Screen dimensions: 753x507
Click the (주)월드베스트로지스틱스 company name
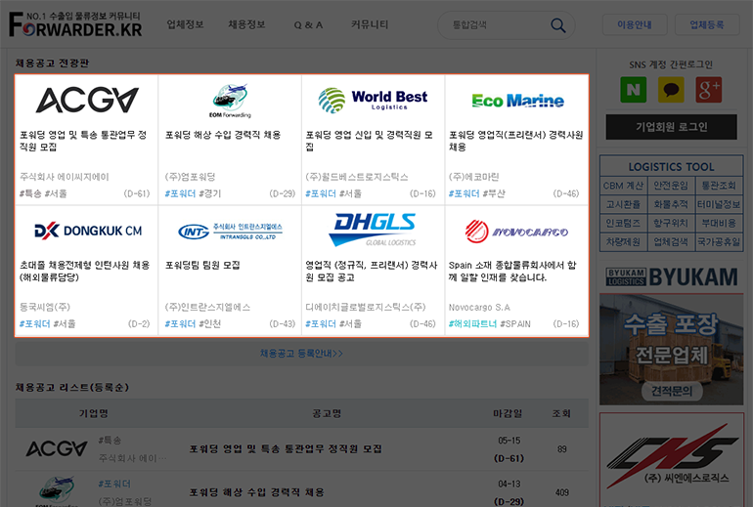(x=357, y=177)
